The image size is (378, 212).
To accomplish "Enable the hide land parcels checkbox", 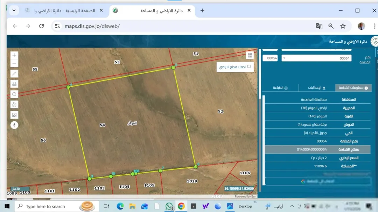I will pos(249,67).
